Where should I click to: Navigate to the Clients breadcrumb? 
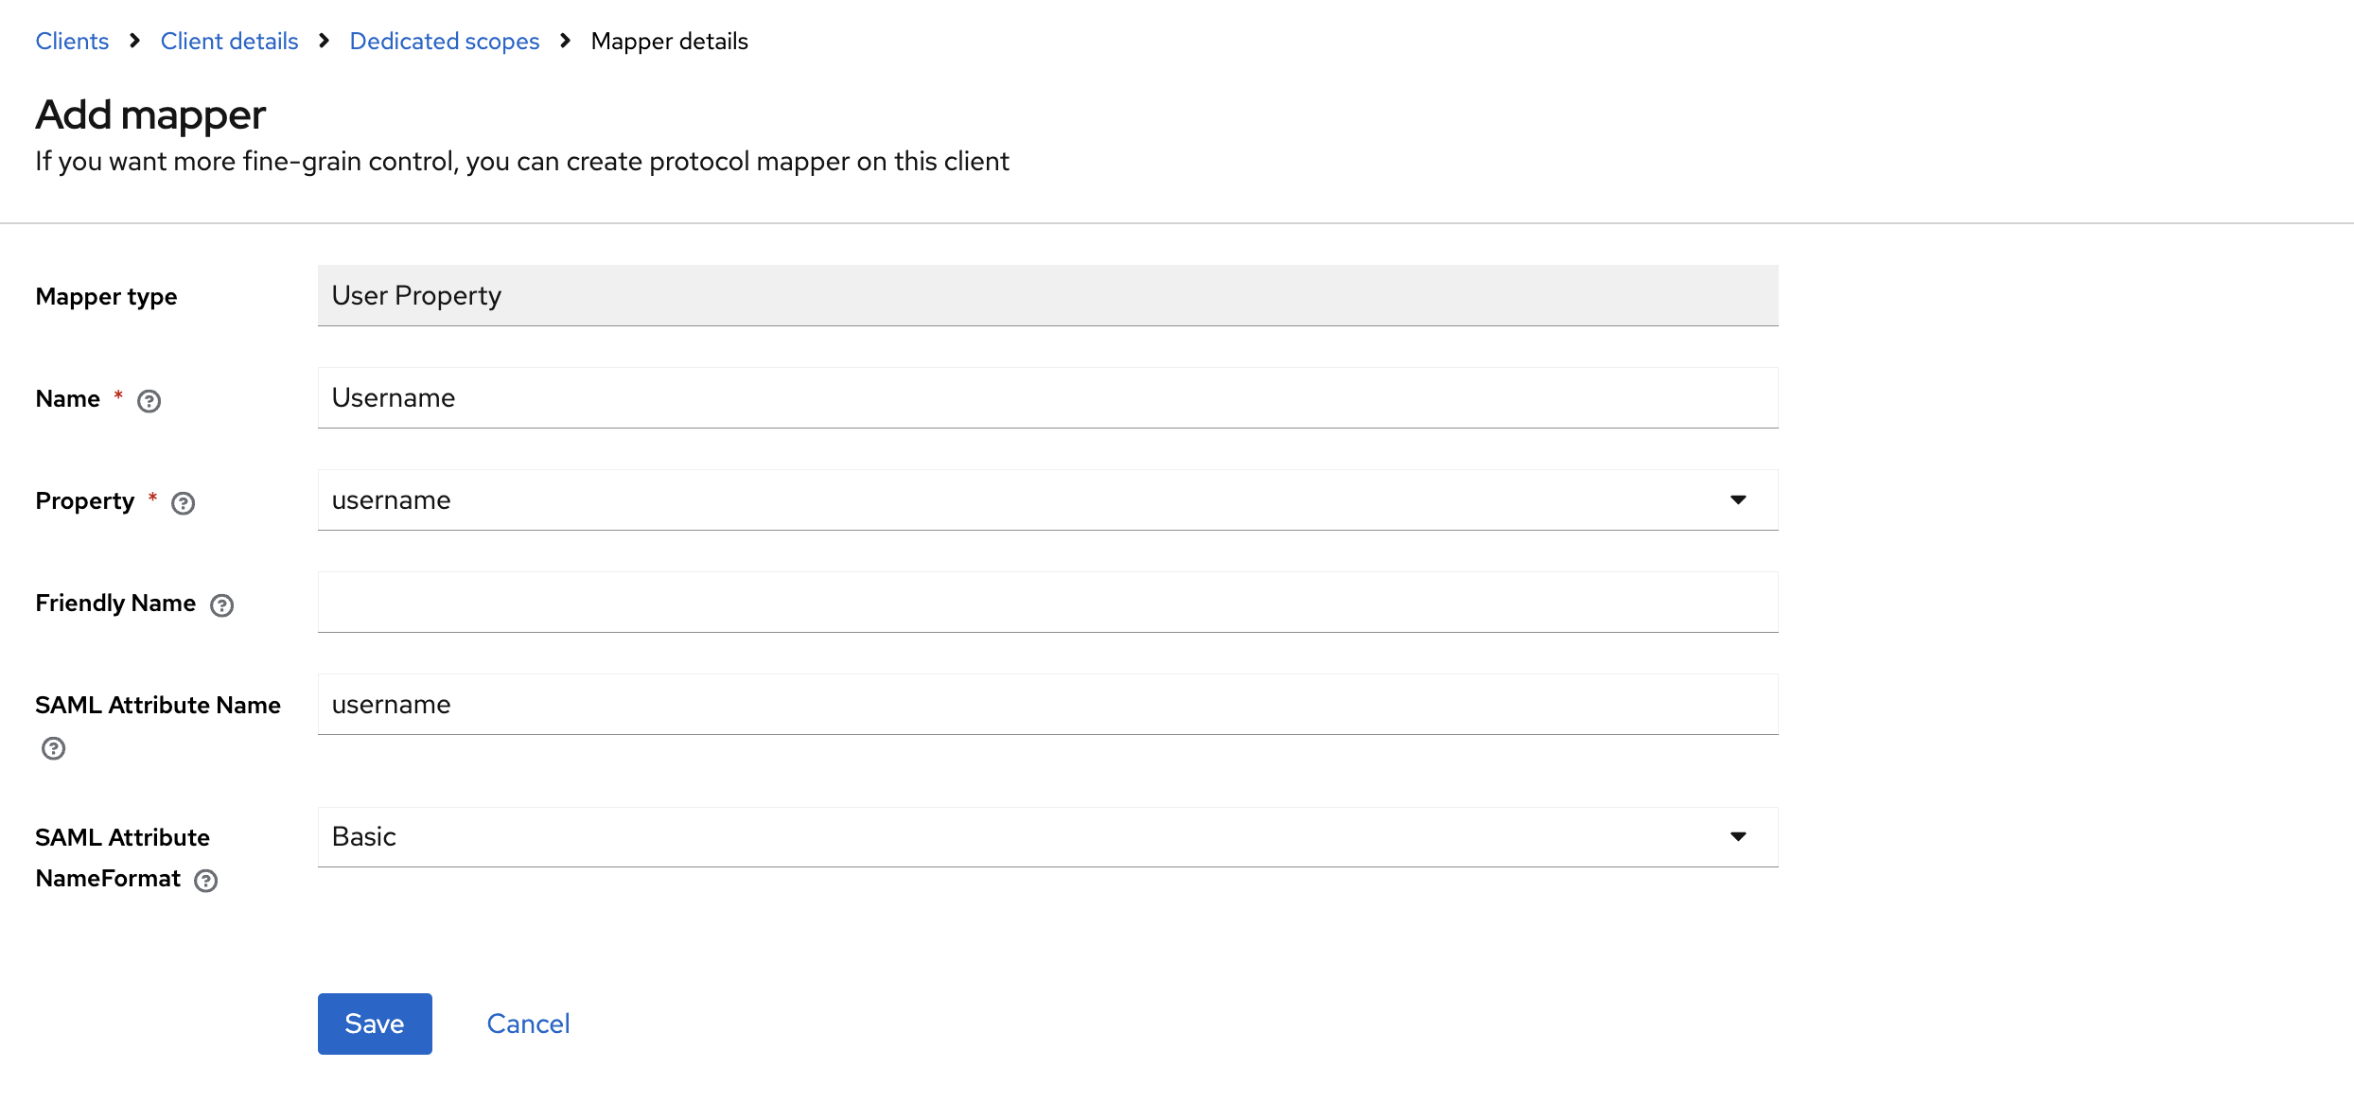(x=72, y=41)
